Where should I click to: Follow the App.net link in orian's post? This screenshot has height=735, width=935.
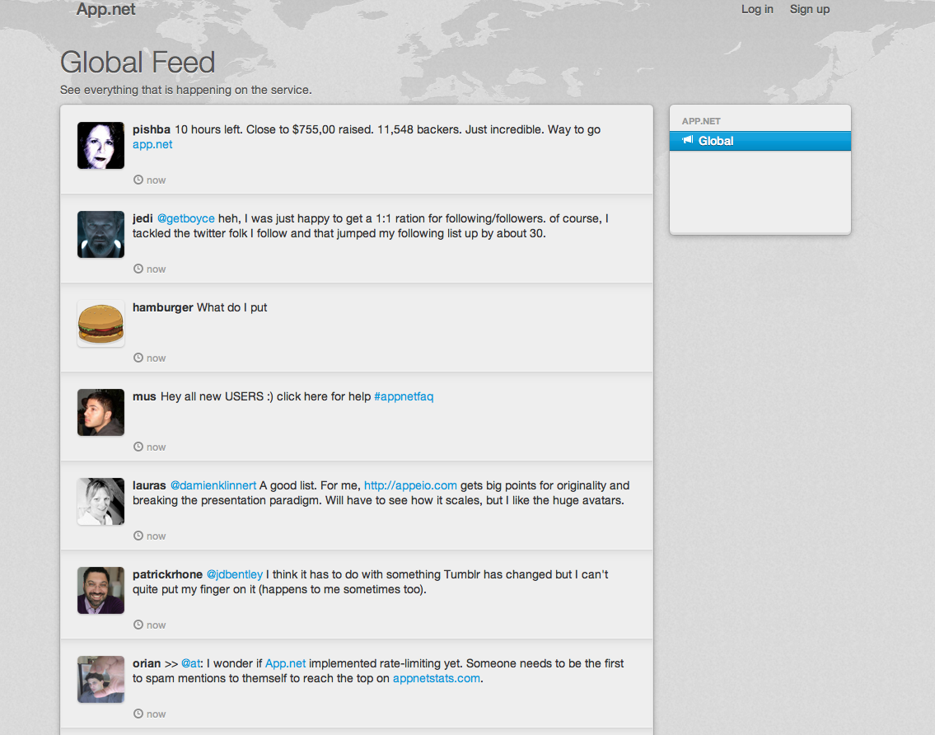point(285,662)
